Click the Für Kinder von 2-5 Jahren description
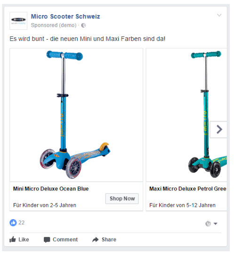Screen dimensions: 234x254 click(x=45, y=205)
